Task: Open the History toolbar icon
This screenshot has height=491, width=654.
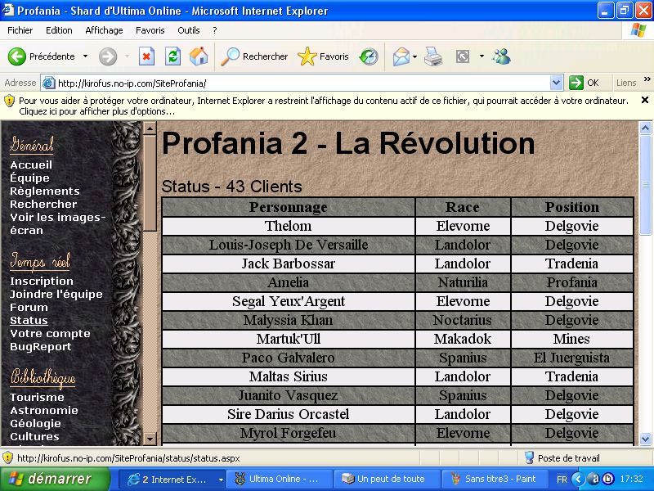Action: click(x=369, y=56)
